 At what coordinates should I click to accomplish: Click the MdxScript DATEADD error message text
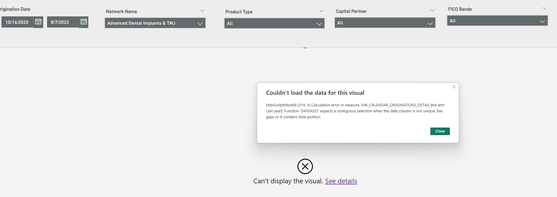click(x=355, y=111)
